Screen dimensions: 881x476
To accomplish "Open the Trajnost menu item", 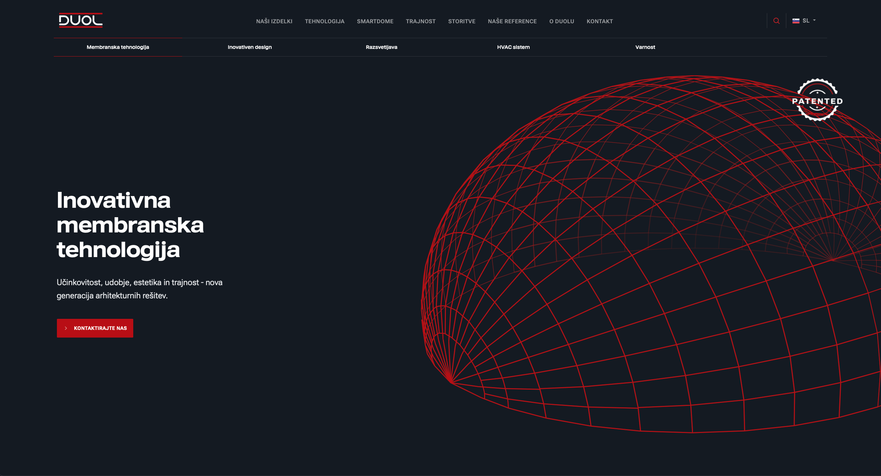I will pyautogui.click(x=421, y=21).
